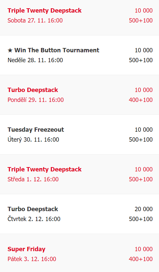
Task: Click the 400+100 buy-in for Super Friday
Action: click(140, 259)
